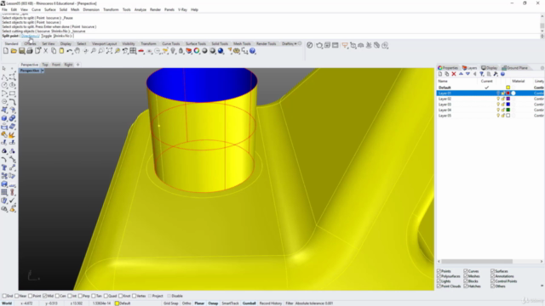This screenshot has height=306, width=545.
Task: Toggle Layer 04 lock icon
Action: tap(503, 110)
